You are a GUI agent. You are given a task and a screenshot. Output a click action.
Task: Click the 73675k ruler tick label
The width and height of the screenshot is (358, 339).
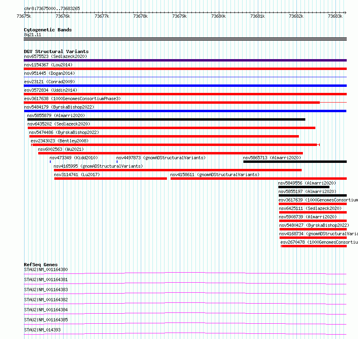pos(24,16)
